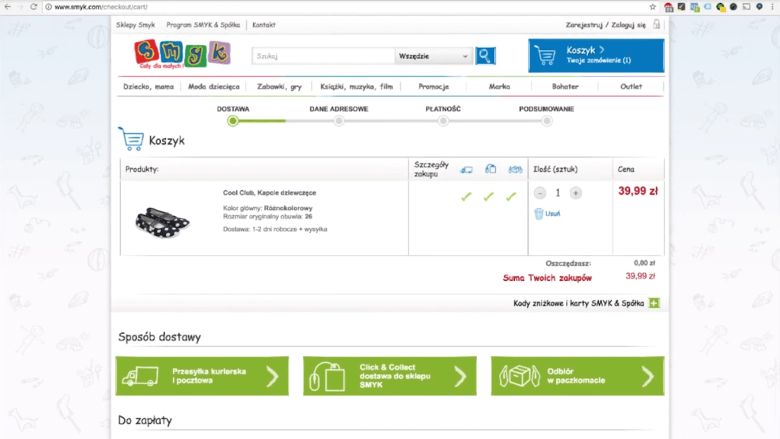Click the browser forward arrow

(x=21, y=6)
